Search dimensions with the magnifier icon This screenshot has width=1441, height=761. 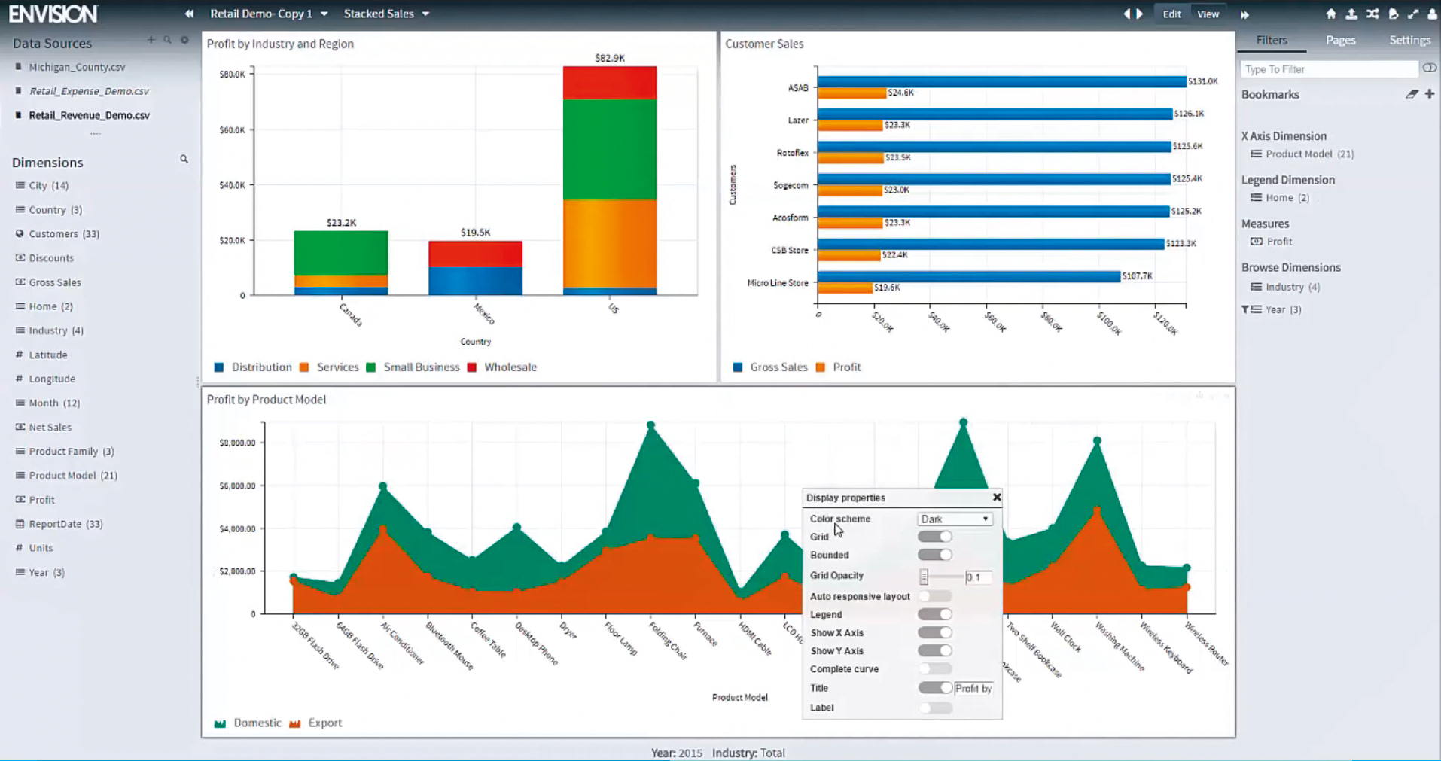coord(184,159)
